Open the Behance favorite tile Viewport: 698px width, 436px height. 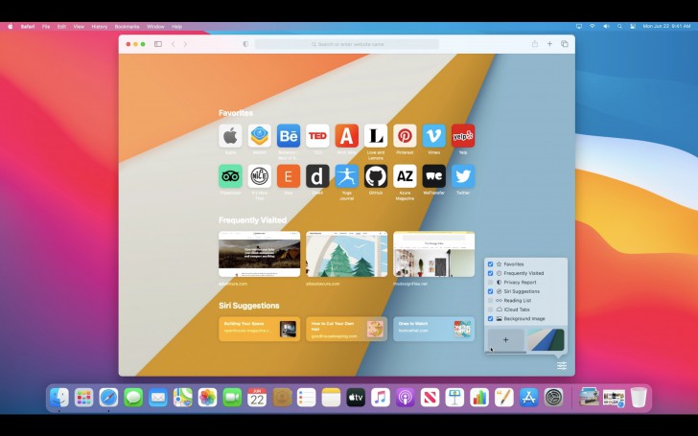pyautogui.click(x=289, y=136)
